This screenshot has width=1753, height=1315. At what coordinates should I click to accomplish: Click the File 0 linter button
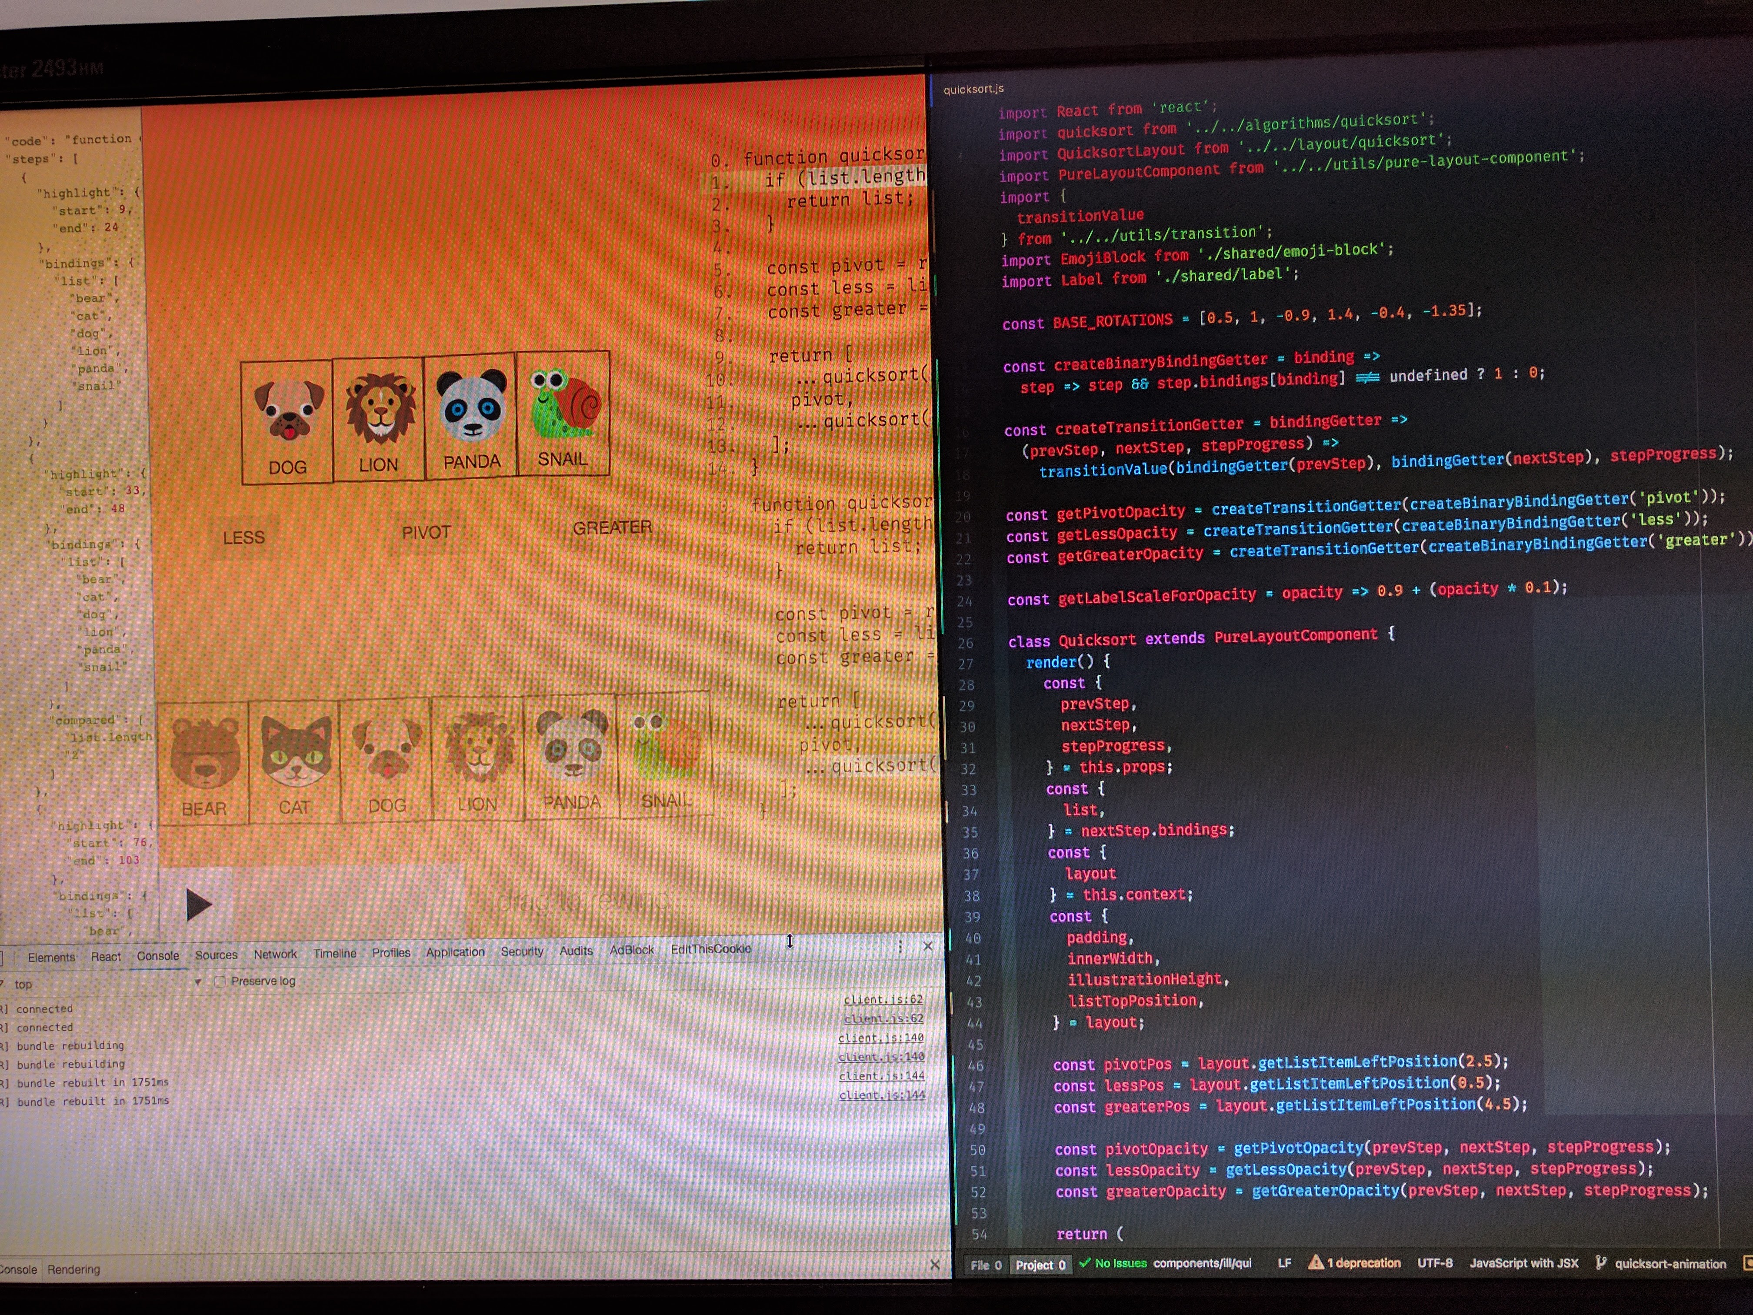point(986,1265)
